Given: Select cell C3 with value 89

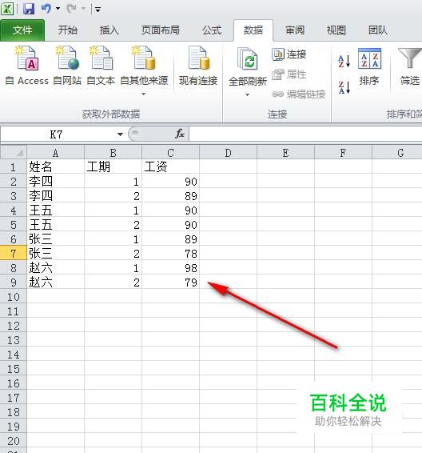Looking at the screenshot, I should coord(170,195).
